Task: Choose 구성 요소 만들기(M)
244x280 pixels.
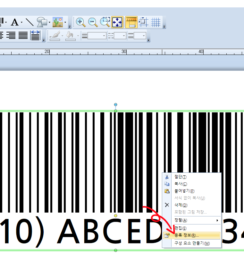Action: 192,243
